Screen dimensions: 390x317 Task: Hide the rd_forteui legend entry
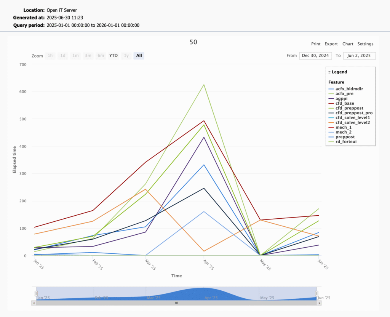346,142
